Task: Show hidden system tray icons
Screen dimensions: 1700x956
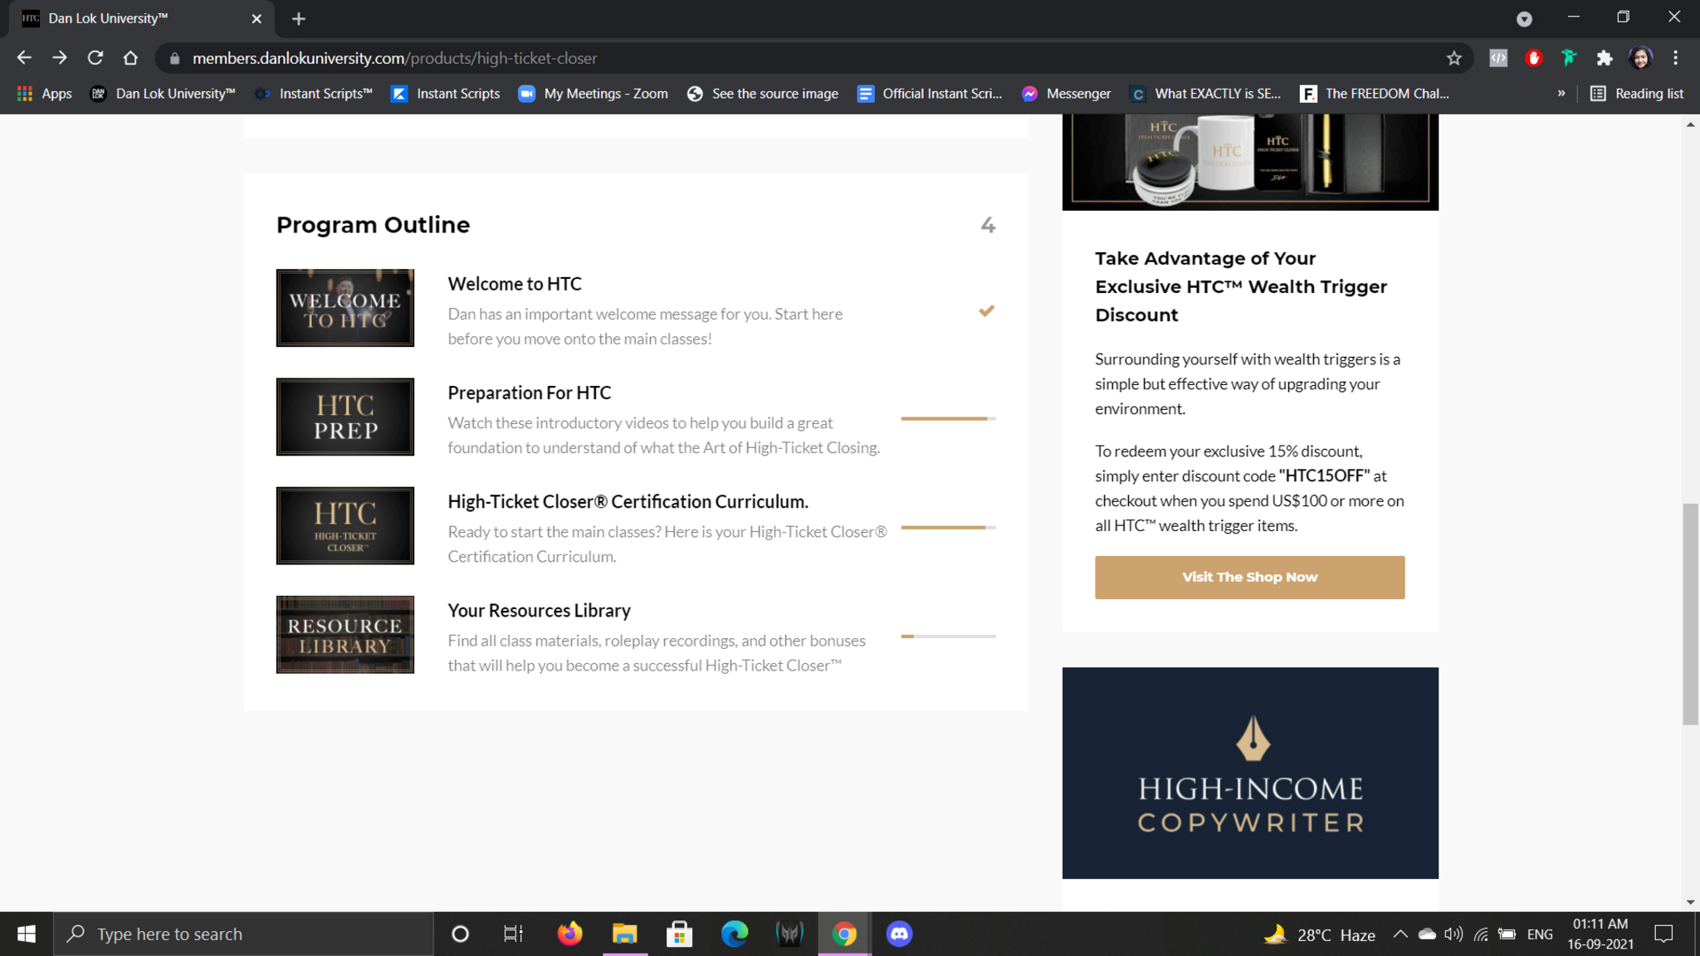Action: (1400, 934)
